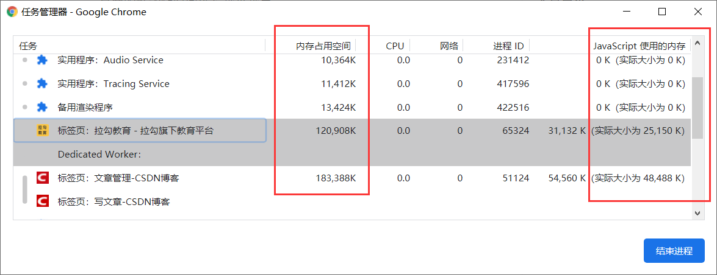Select the 备用渲染程序 row
Viewport: 717px width, 275px height.
(352, 107)
